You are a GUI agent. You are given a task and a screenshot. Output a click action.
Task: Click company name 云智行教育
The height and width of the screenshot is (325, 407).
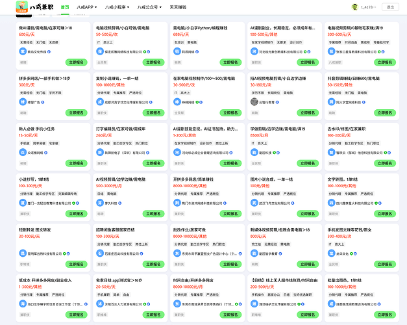[267, 102]
